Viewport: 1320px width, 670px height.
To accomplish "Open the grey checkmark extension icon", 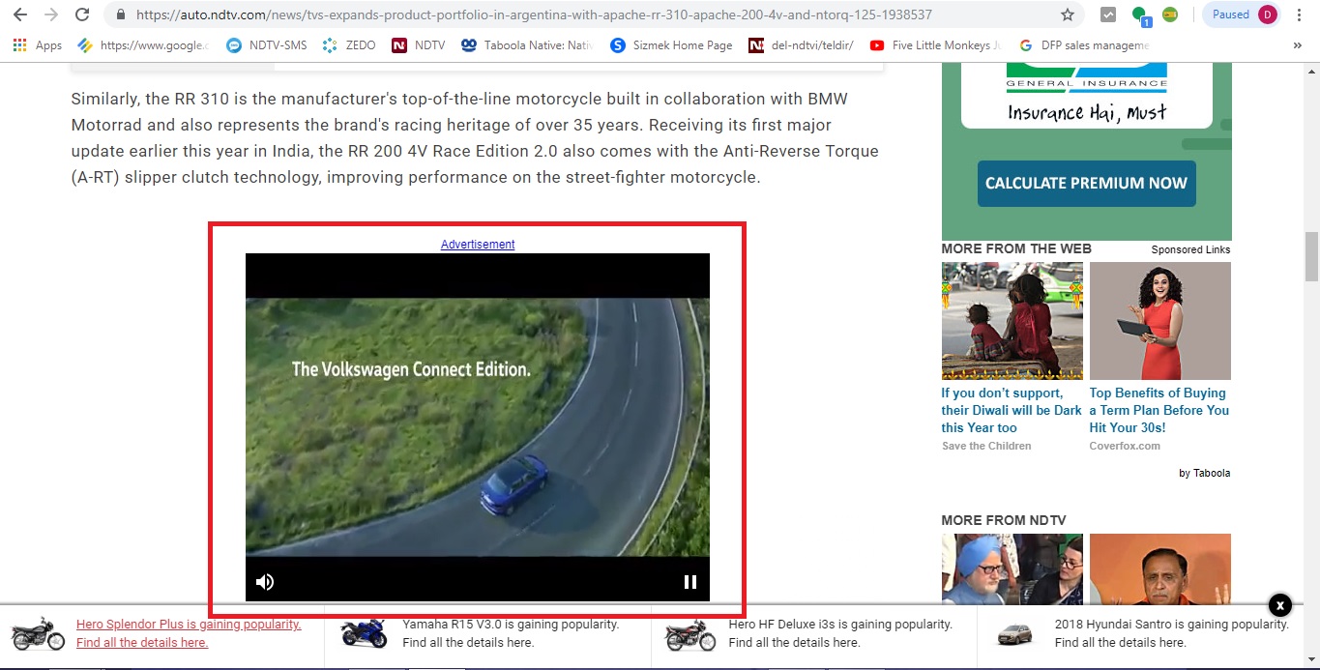I will click(x=1109, y=15).
